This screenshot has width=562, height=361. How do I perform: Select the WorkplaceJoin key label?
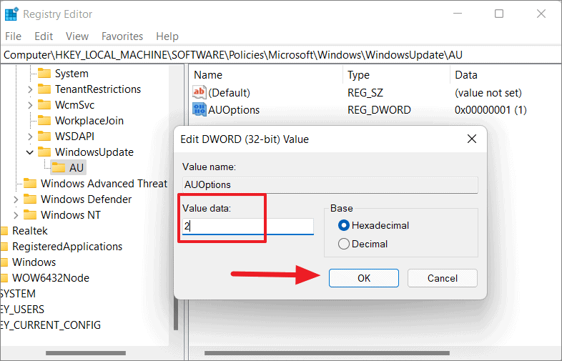89,121
